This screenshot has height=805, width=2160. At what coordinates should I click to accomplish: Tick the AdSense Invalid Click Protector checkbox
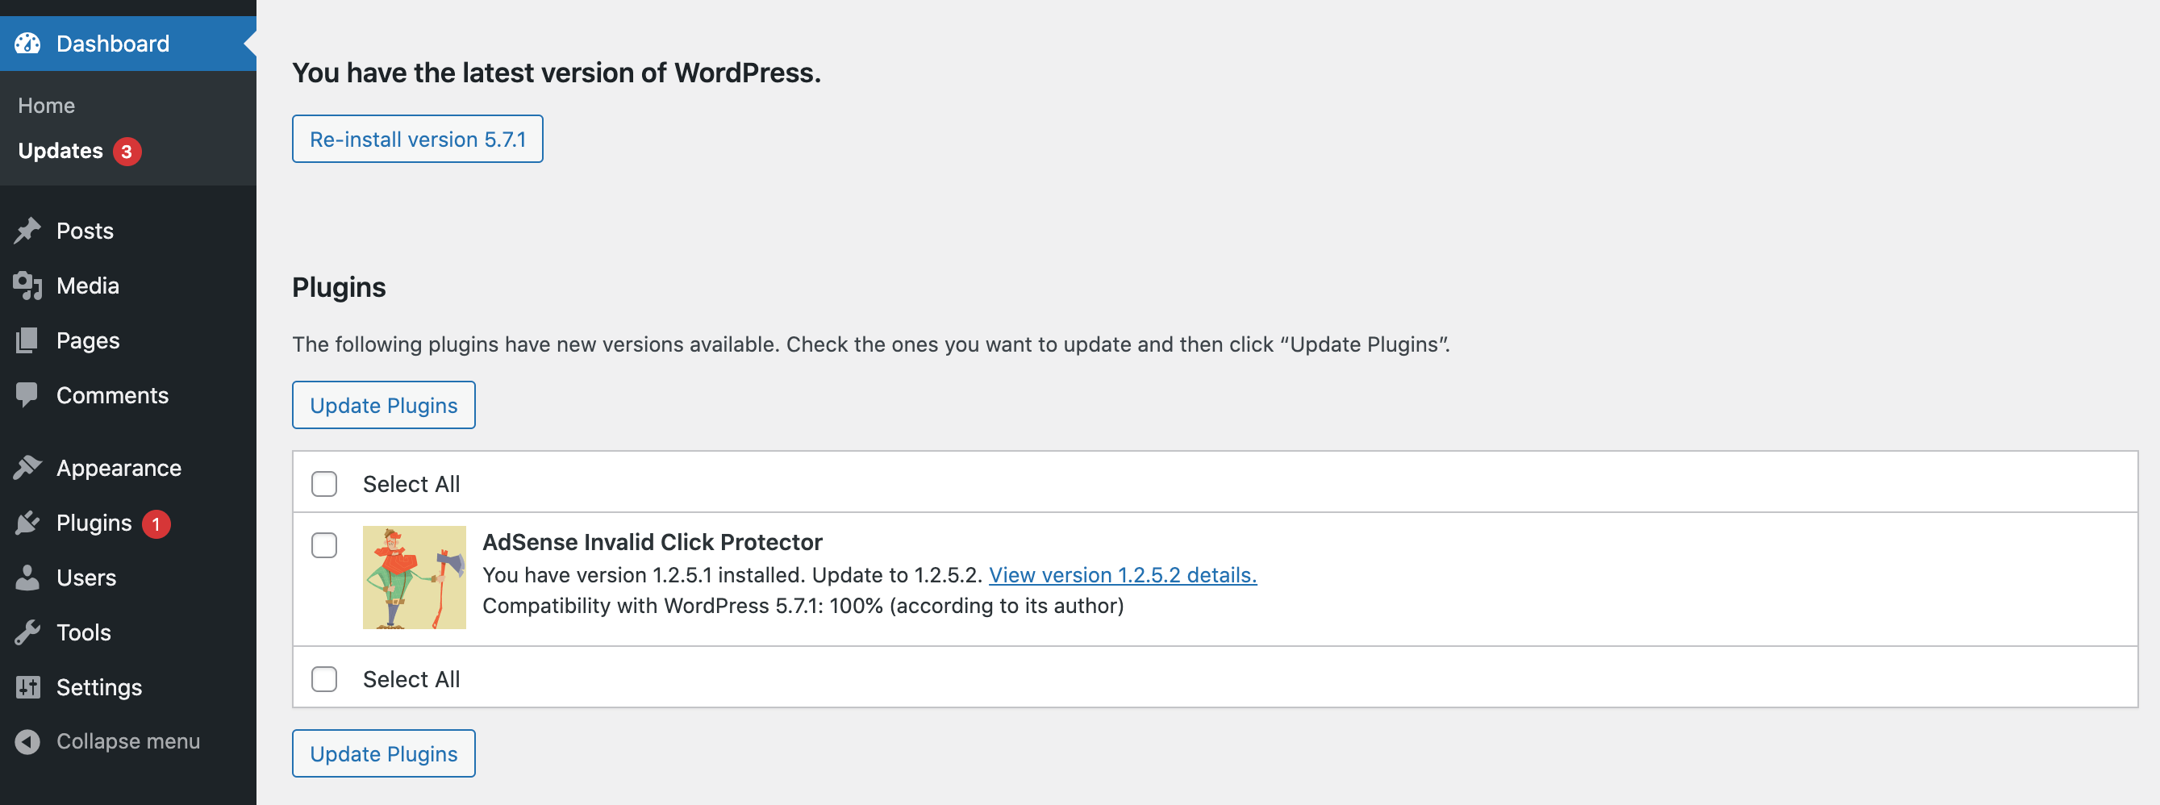coord(323,545)
